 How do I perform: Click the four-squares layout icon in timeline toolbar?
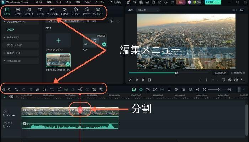pos(3,89)
